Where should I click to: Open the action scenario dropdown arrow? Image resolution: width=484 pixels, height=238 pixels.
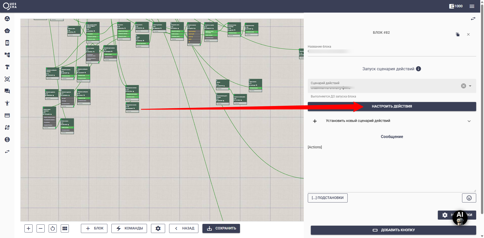pos(470,86)
